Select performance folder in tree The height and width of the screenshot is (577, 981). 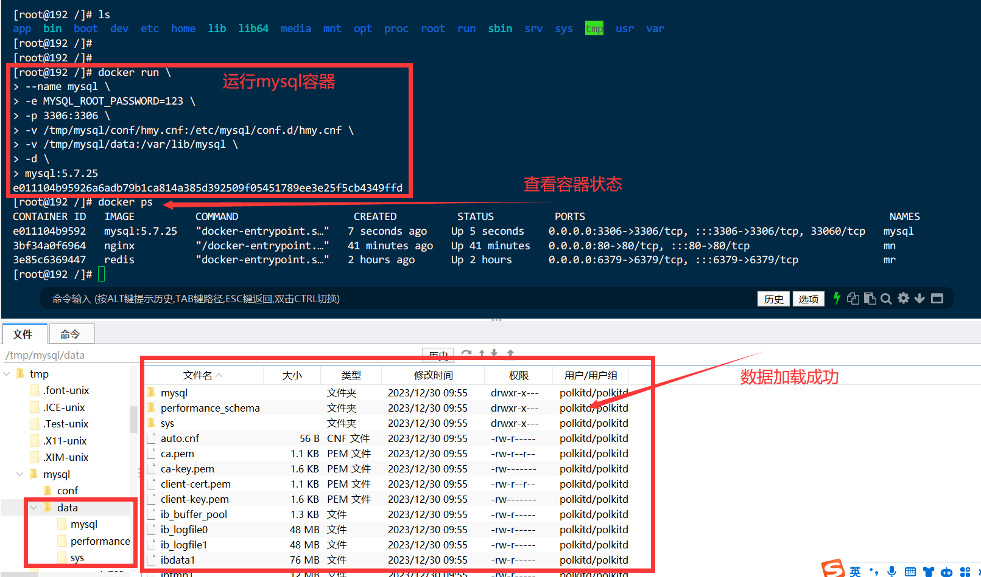(x=100, y=541)
